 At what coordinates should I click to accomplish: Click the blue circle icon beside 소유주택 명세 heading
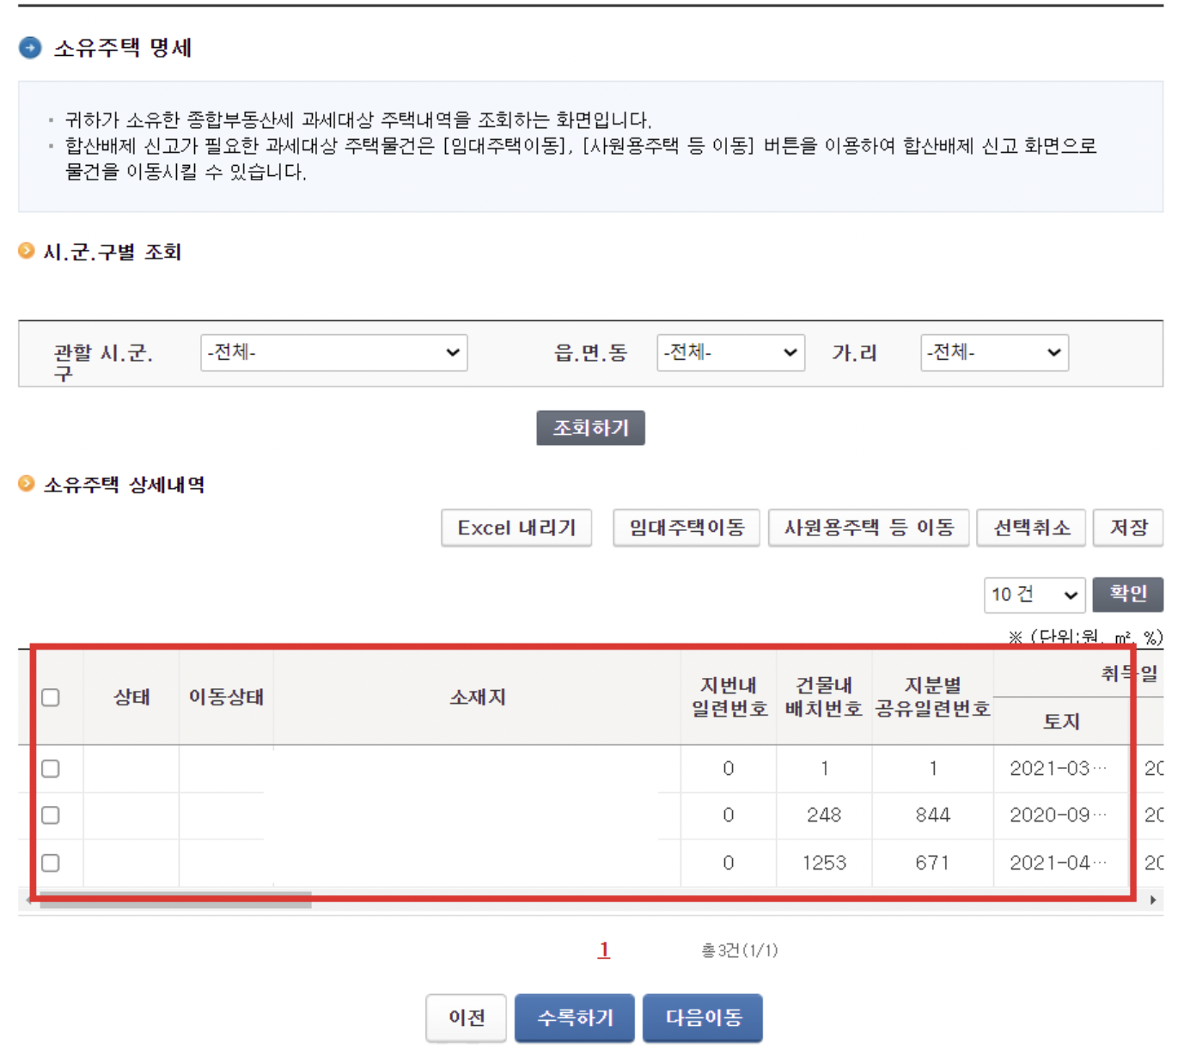[x=28, y=49]
